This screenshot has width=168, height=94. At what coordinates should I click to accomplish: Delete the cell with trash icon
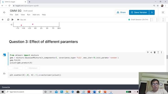click(x=155, y=52)
